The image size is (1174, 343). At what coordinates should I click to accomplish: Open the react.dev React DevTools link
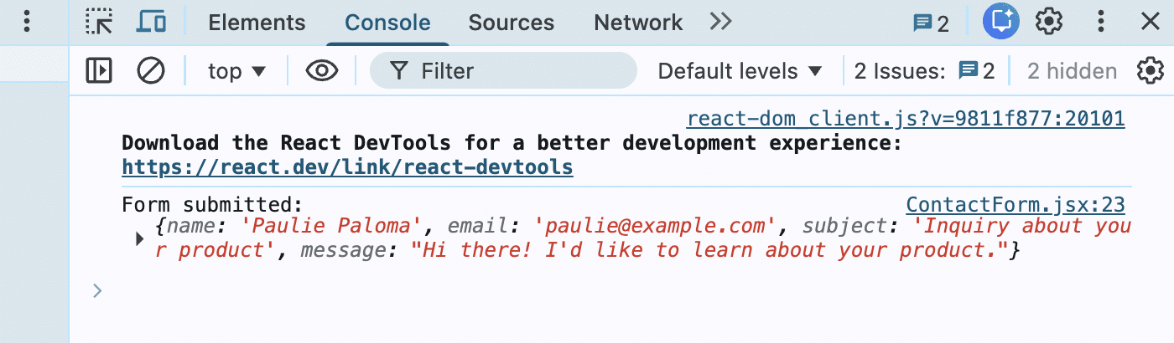[347, 167]
